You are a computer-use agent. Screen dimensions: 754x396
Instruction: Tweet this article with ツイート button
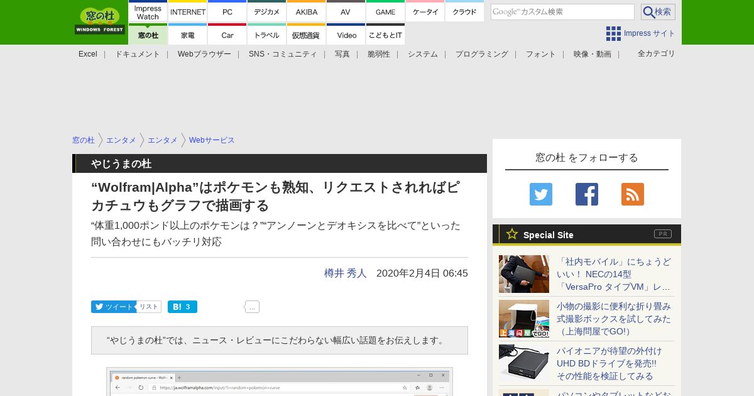point(114,307)
